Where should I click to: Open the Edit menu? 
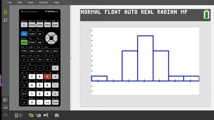(19, 2)
